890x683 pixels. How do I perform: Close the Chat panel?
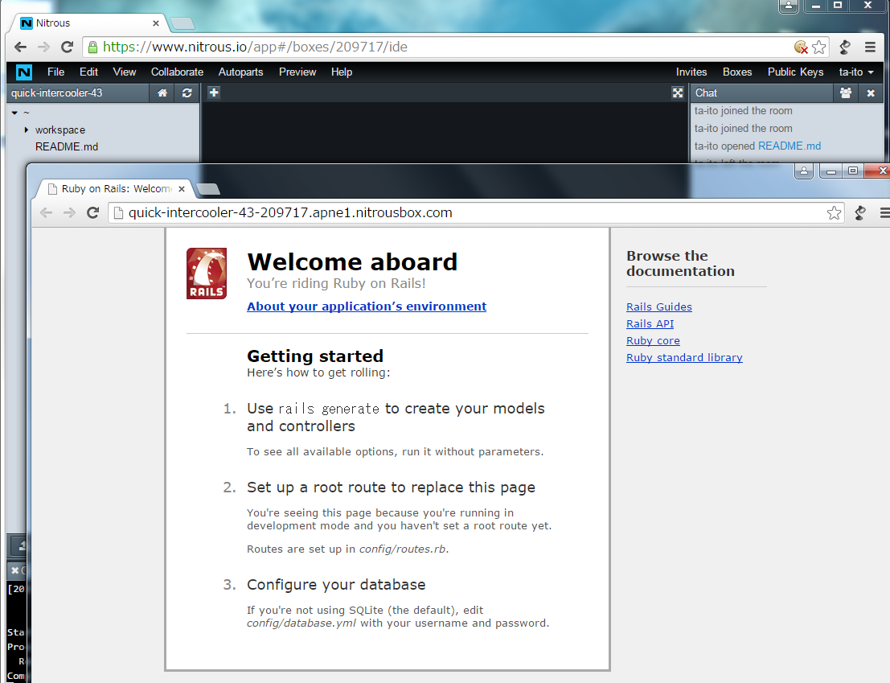click(x=871, y=93)
